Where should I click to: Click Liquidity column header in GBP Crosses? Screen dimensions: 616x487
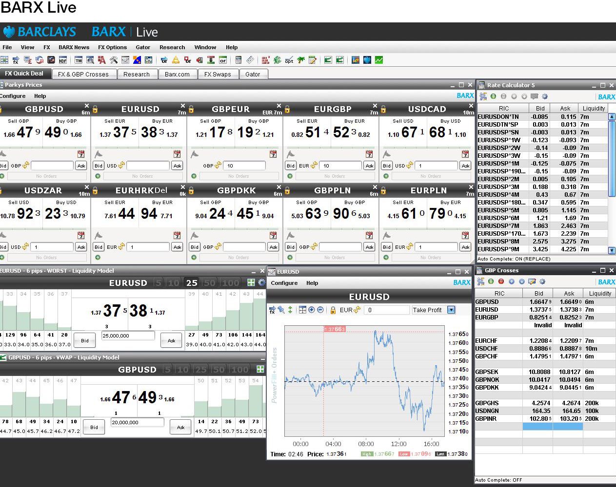pyautogui.click(x=599, y=293)
